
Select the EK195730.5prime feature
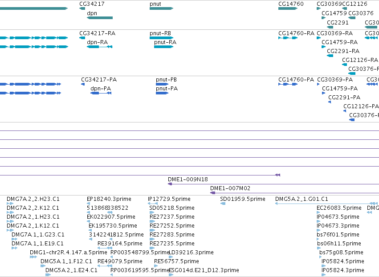click(90, 230)
